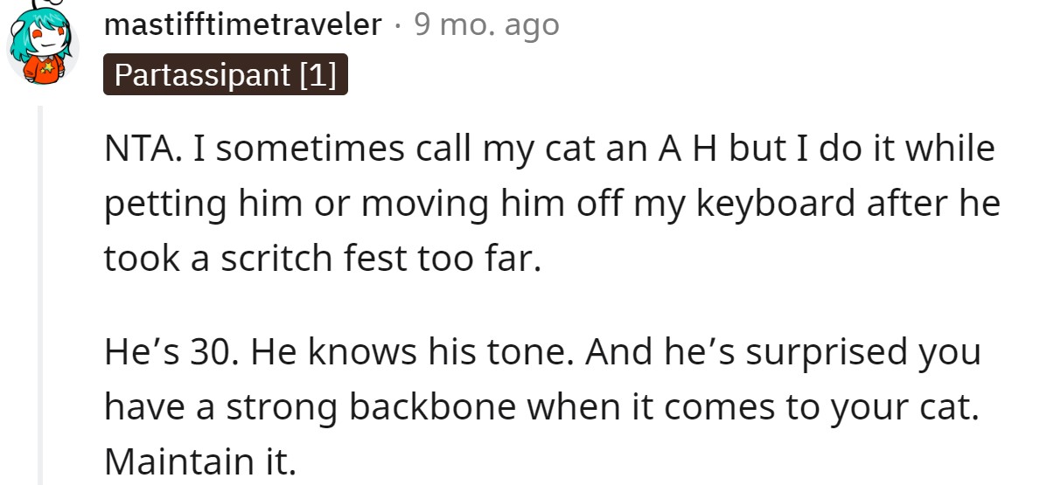Click the "9 mo. ago" timestamp
The width and height of the screenshot is (1040, 485).
[486, 25]
